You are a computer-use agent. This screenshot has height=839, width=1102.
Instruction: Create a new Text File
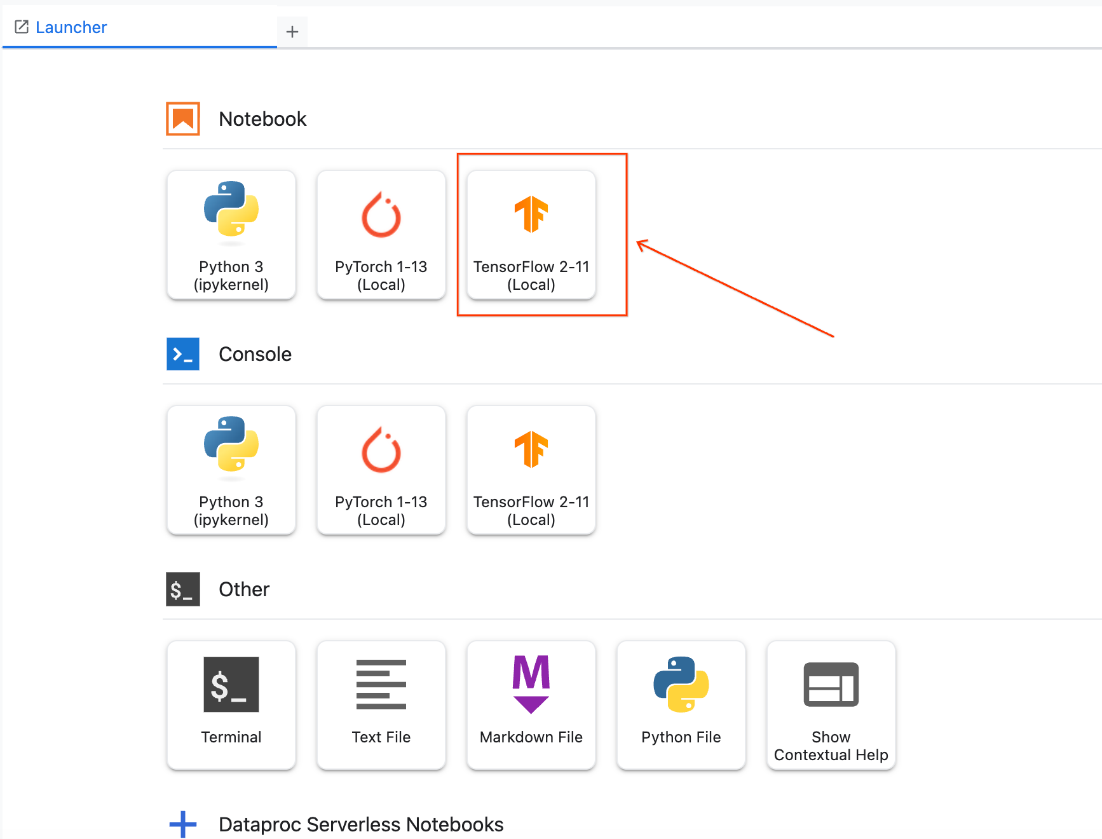coord(381,705)
